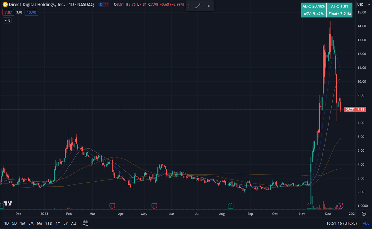Select the All date range
The height and width of the screenshot is (229, 372).
click(73, 223)
